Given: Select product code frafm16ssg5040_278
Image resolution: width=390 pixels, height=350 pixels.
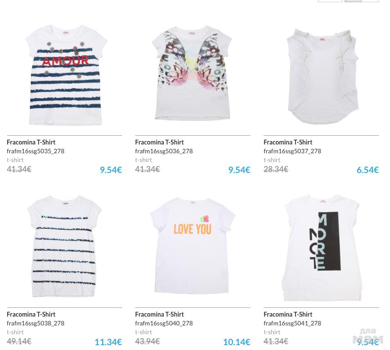Looking at the screenshot, I should (x=164, y=323).
